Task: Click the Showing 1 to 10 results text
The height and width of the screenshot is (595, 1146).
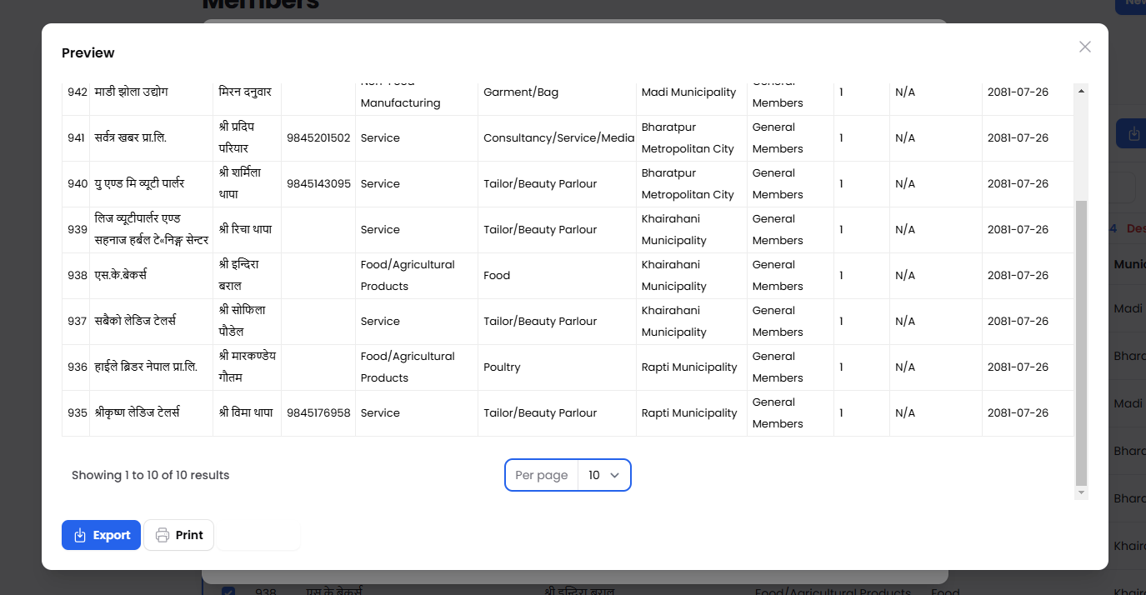Action: tap(150, 475)
